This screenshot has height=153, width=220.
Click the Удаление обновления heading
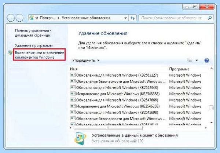click(103, 33)
